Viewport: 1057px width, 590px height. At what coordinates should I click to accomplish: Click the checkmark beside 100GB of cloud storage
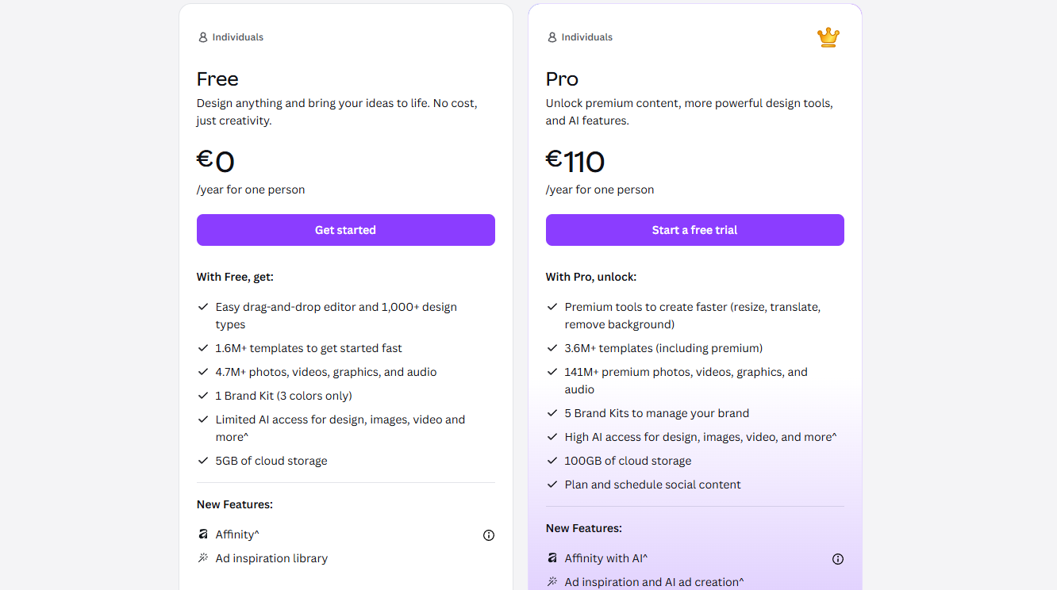(552, 461)
